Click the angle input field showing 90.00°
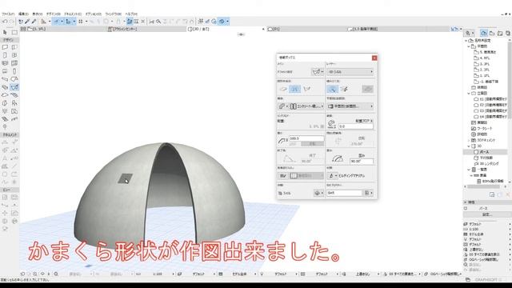 [x=361, y=162]
